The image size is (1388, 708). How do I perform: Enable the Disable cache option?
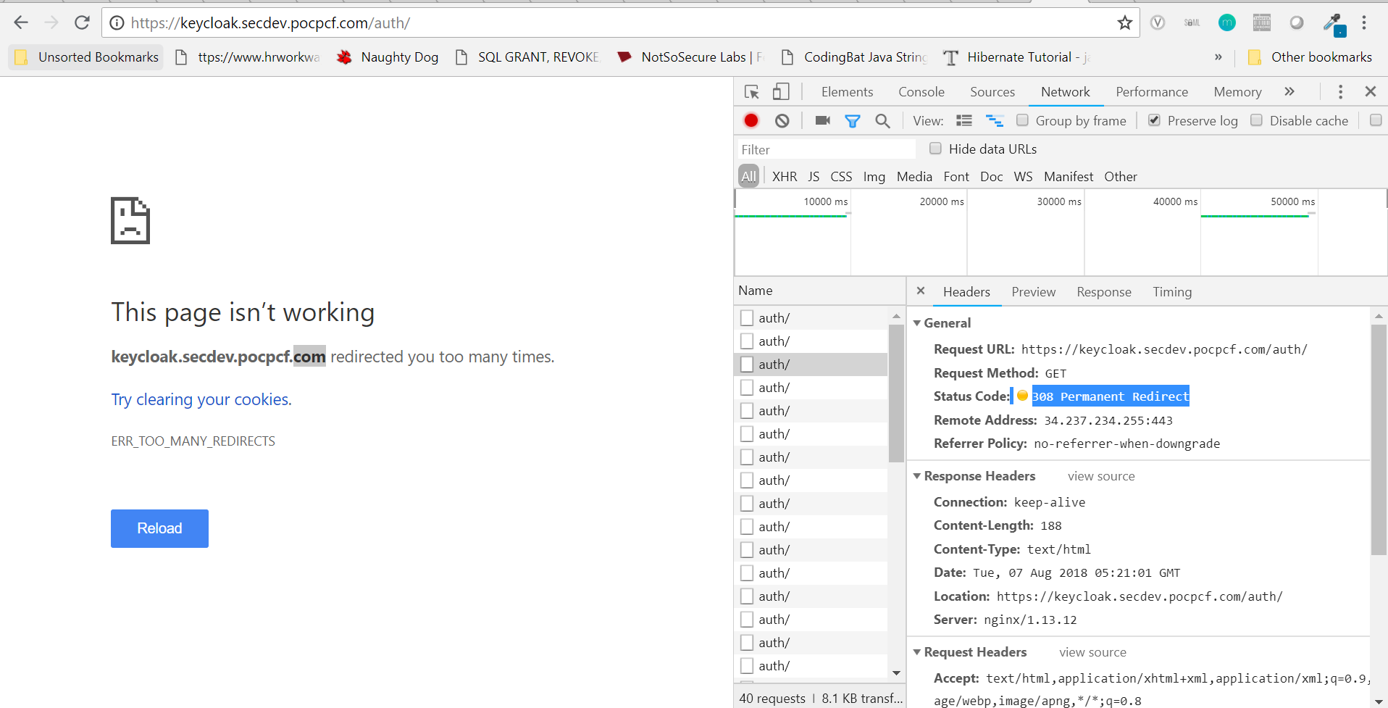[x=1256, y=120]
